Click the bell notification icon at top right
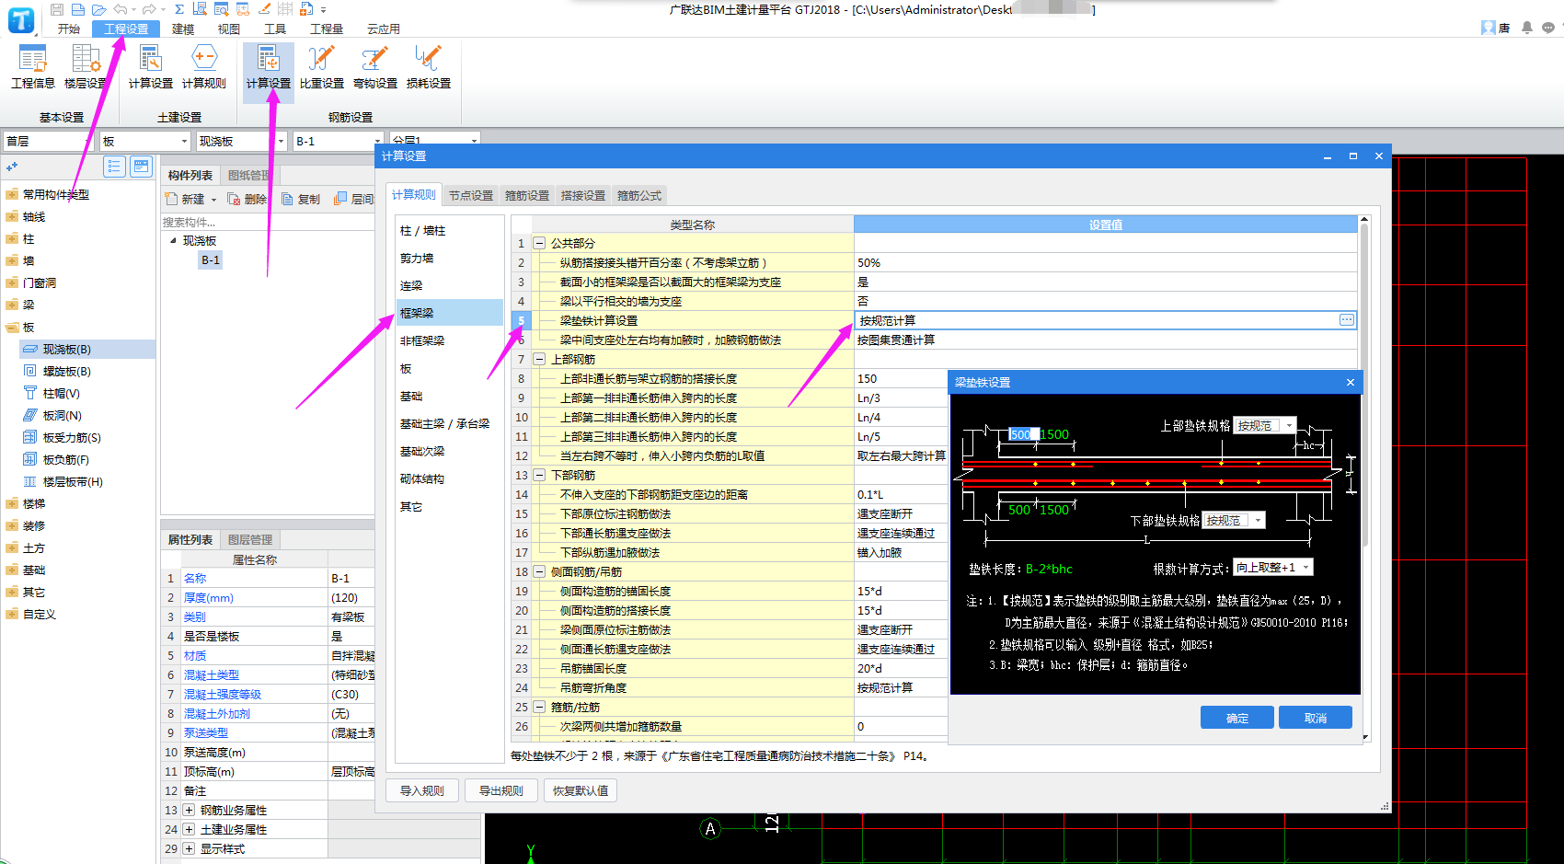The image size is (1564, 864). (x=1527, y=28)
